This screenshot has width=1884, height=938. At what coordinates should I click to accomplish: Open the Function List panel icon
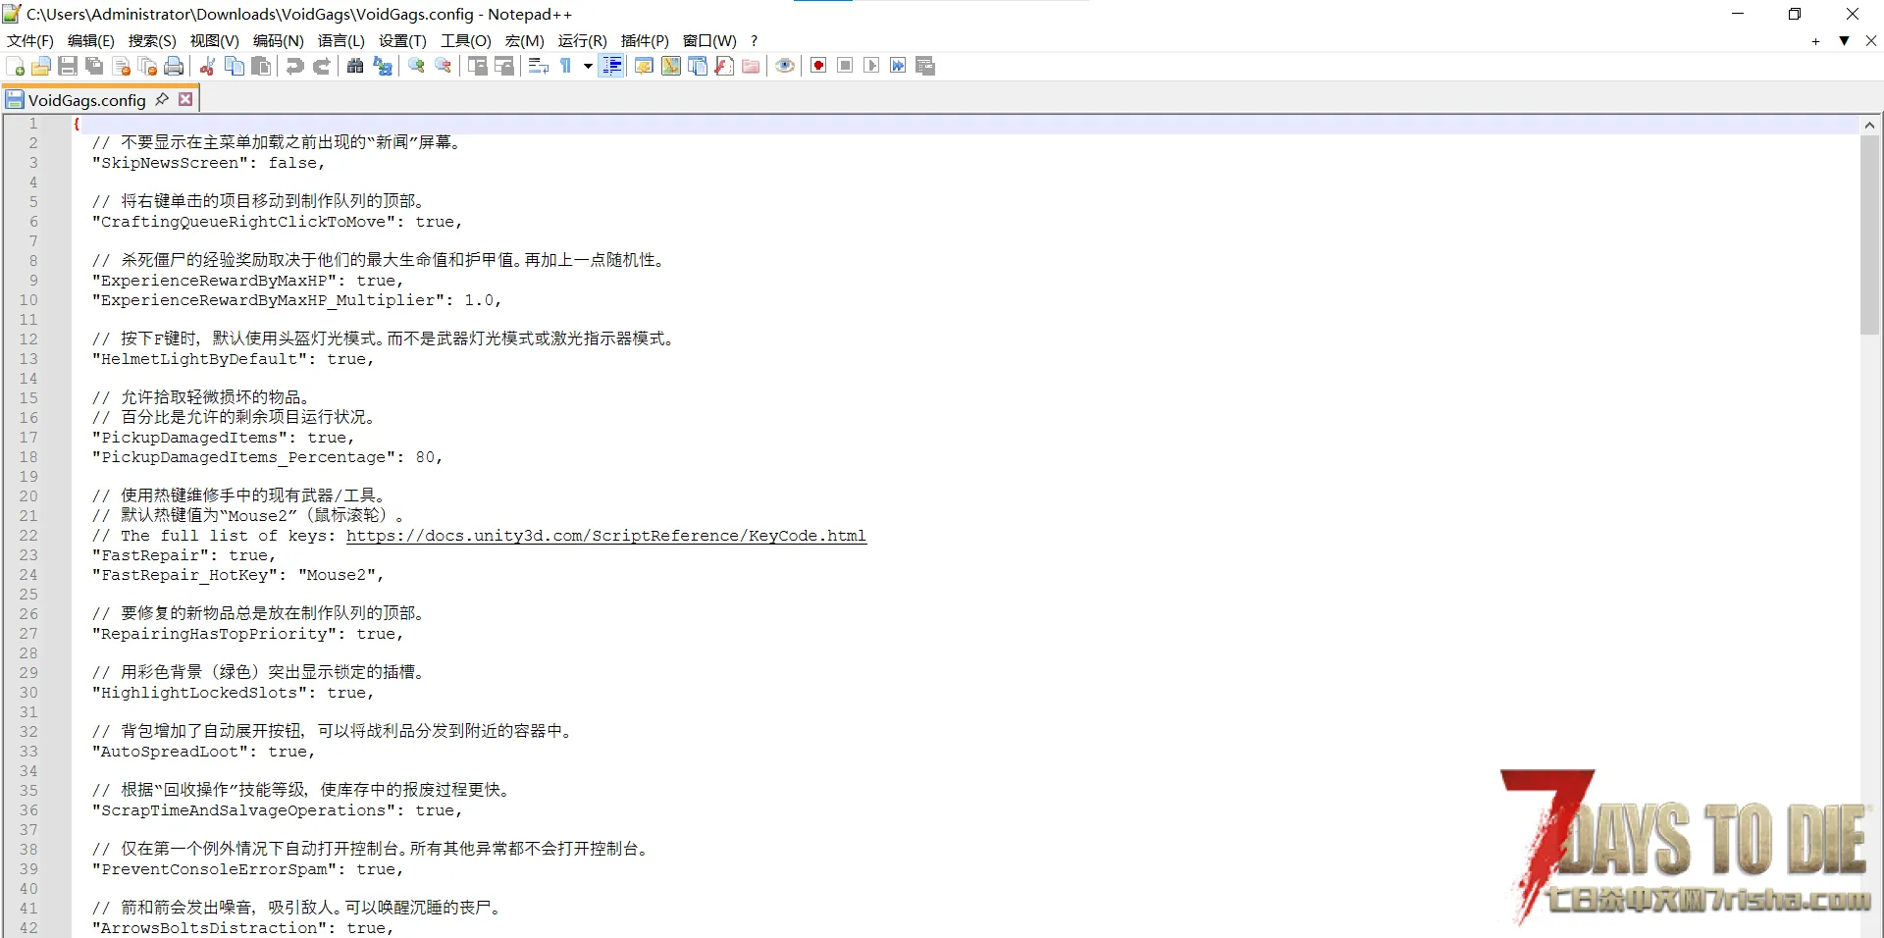724,66
